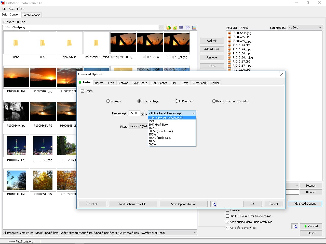Uncheck Ask before overwrite
This screenshot has width=326, height=244.
point(228,228)
